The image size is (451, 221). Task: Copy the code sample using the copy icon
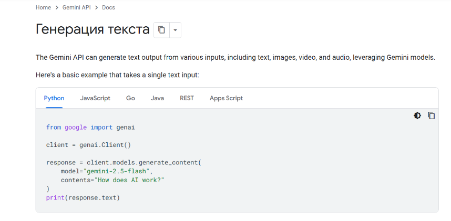click(x=431, y=115)
